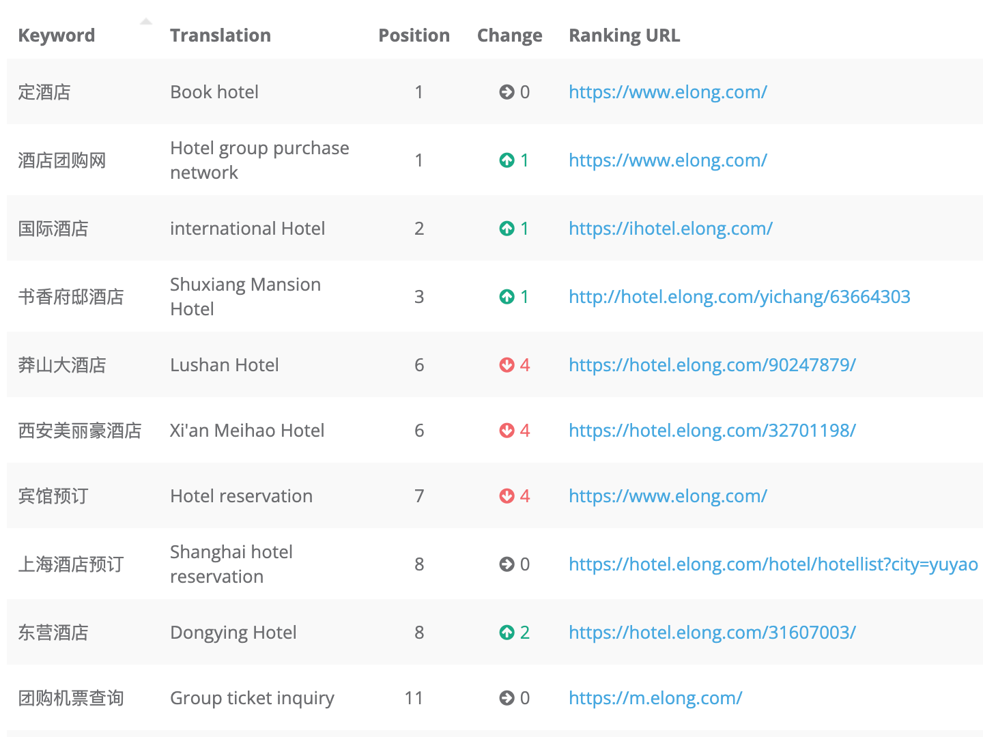This screenshot has width=983, height=737.
Task: Click the translation 'Group ticket inquiry'
Action: point(253,699)
